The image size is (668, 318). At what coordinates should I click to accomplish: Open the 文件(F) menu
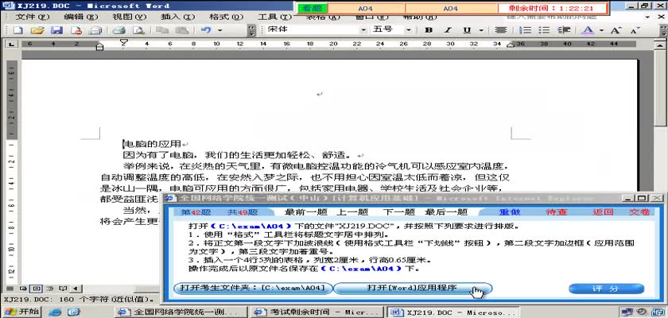(33, 17)
